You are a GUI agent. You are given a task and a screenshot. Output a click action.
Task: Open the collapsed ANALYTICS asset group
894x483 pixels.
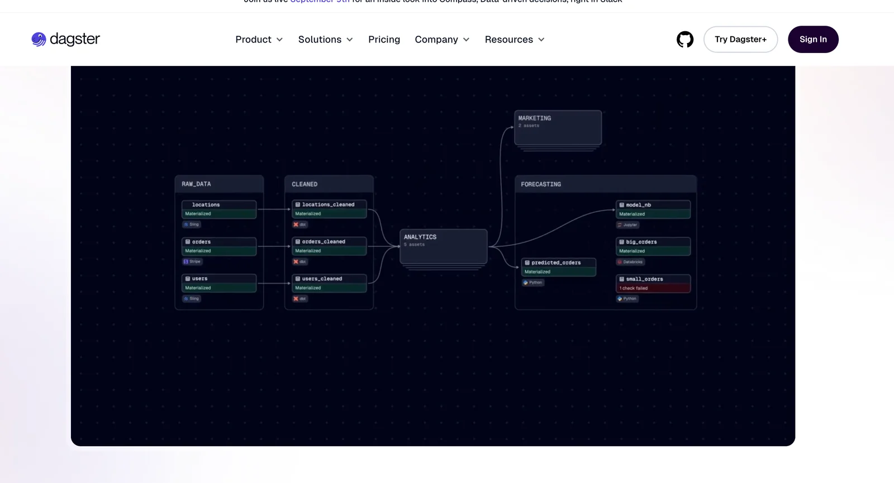tap(444, 246)
